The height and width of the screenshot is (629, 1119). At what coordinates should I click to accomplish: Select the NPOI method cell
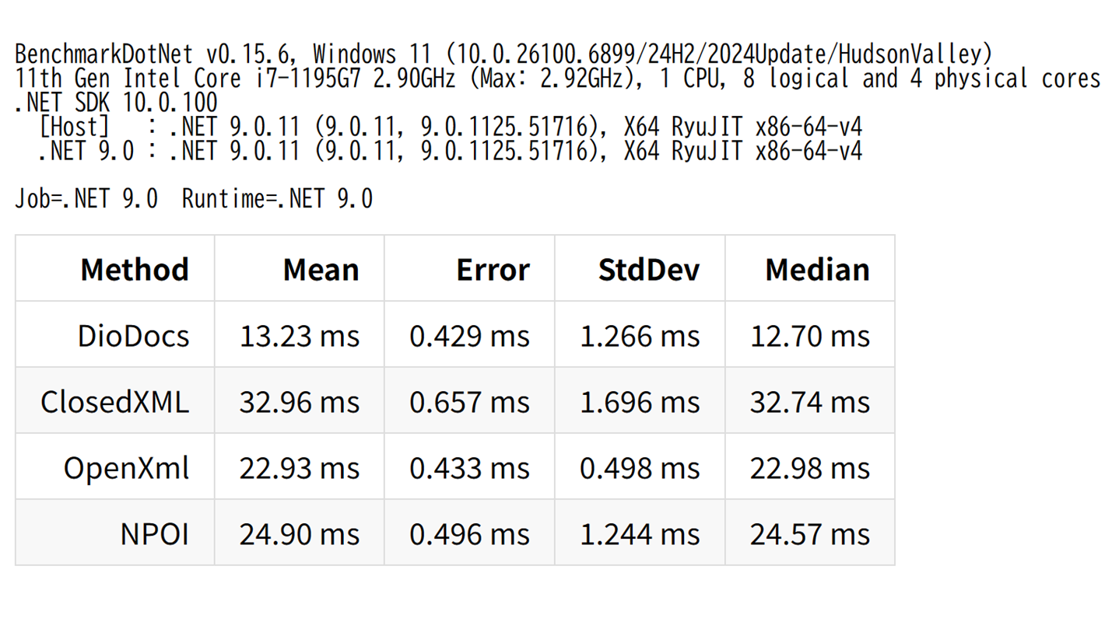[154, 534]
